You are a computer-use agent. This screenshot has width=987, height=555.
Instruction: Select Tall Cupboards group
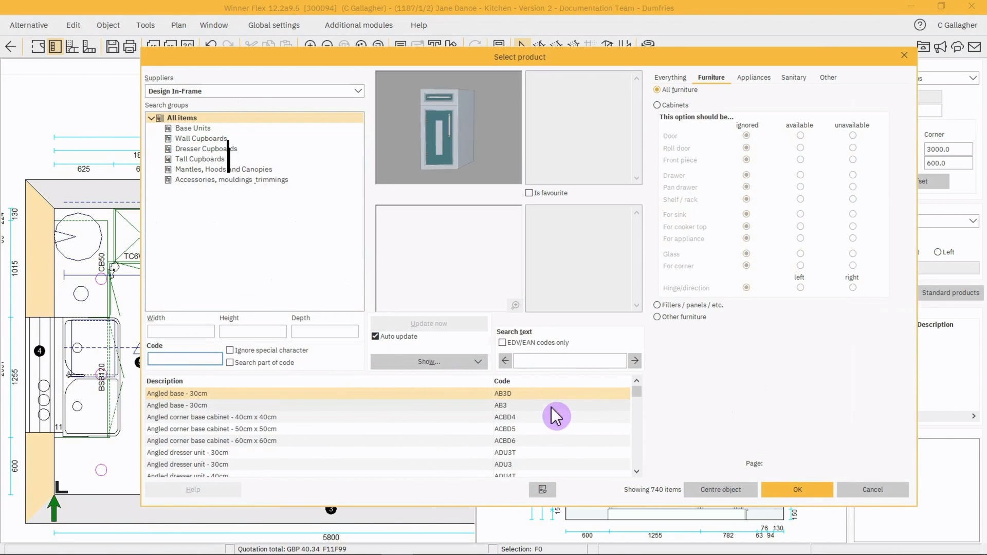click(x=199, y=159)
